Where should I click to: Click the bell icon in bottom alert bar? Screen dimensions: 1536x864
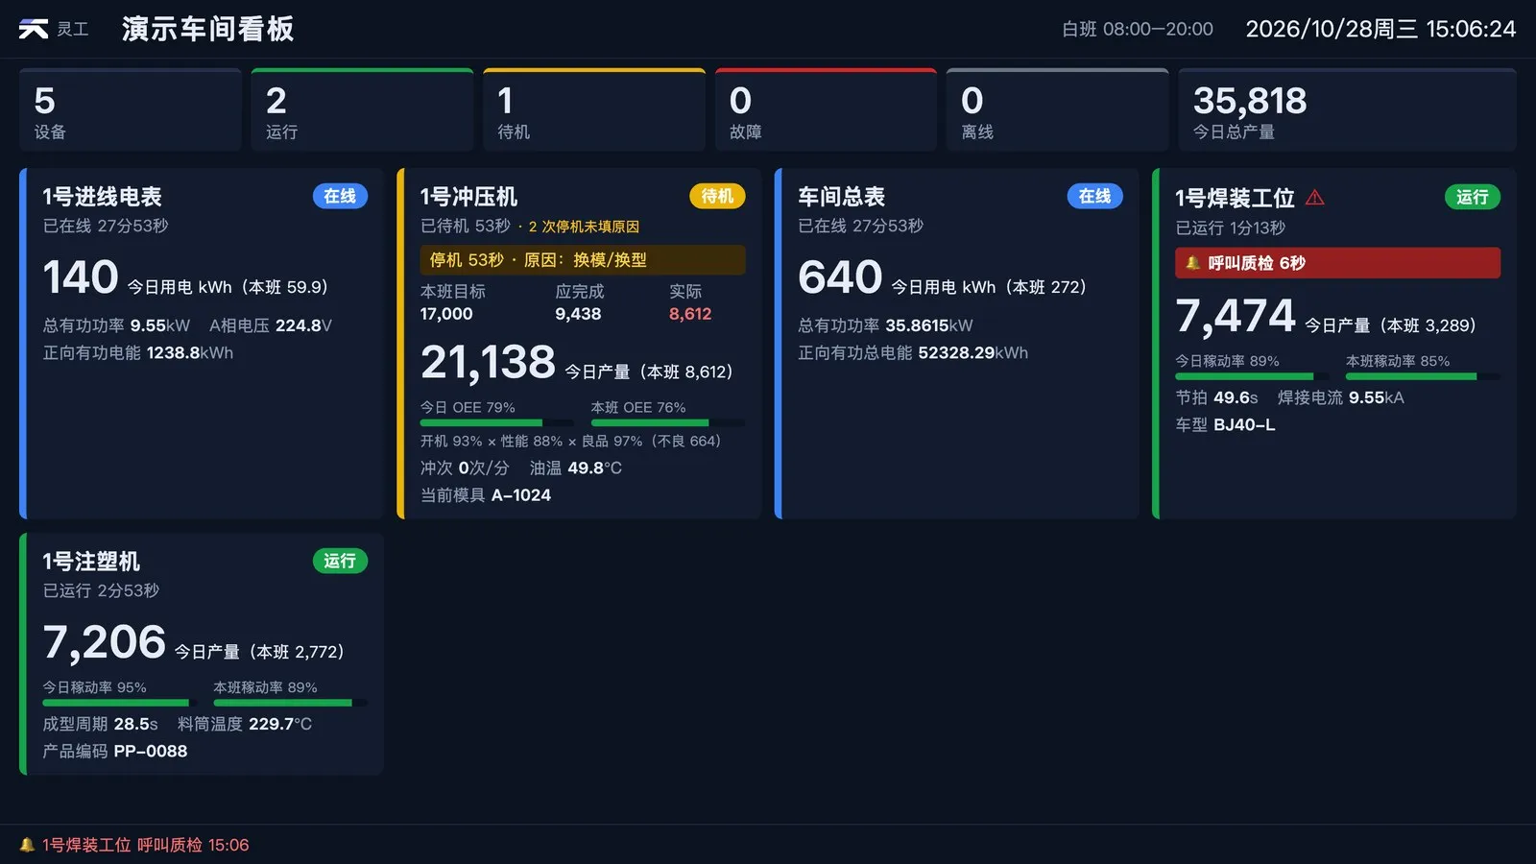coord(27,845)
